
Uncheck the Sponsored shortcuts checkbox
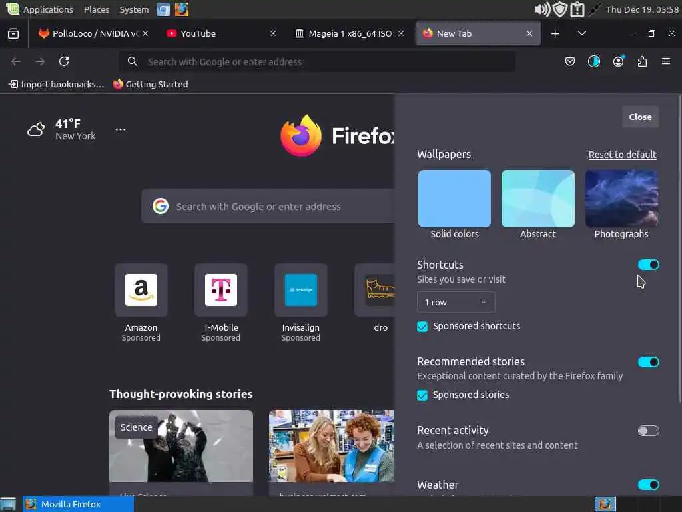(x=422, y=327)
